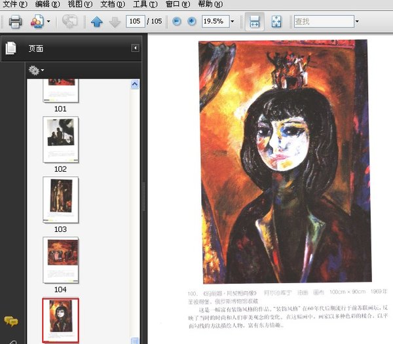The height and width of the screenshot is (344, 393).
Task: Click the comments speech bubble icon
Action: click(x=10, y=322)
